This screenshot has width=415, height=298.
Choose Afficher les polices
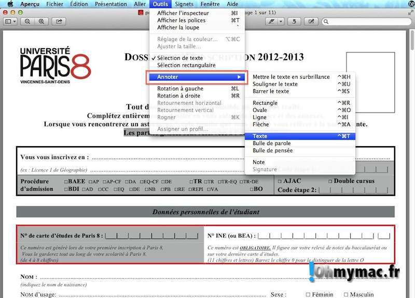[x=197, y=20]
